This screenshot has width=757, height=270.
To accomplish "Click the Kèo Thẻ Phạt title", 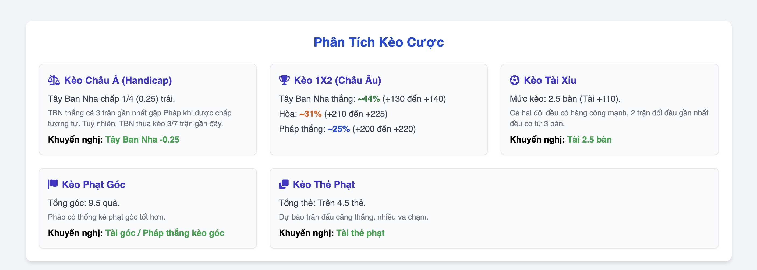I will tap(324, 184).
